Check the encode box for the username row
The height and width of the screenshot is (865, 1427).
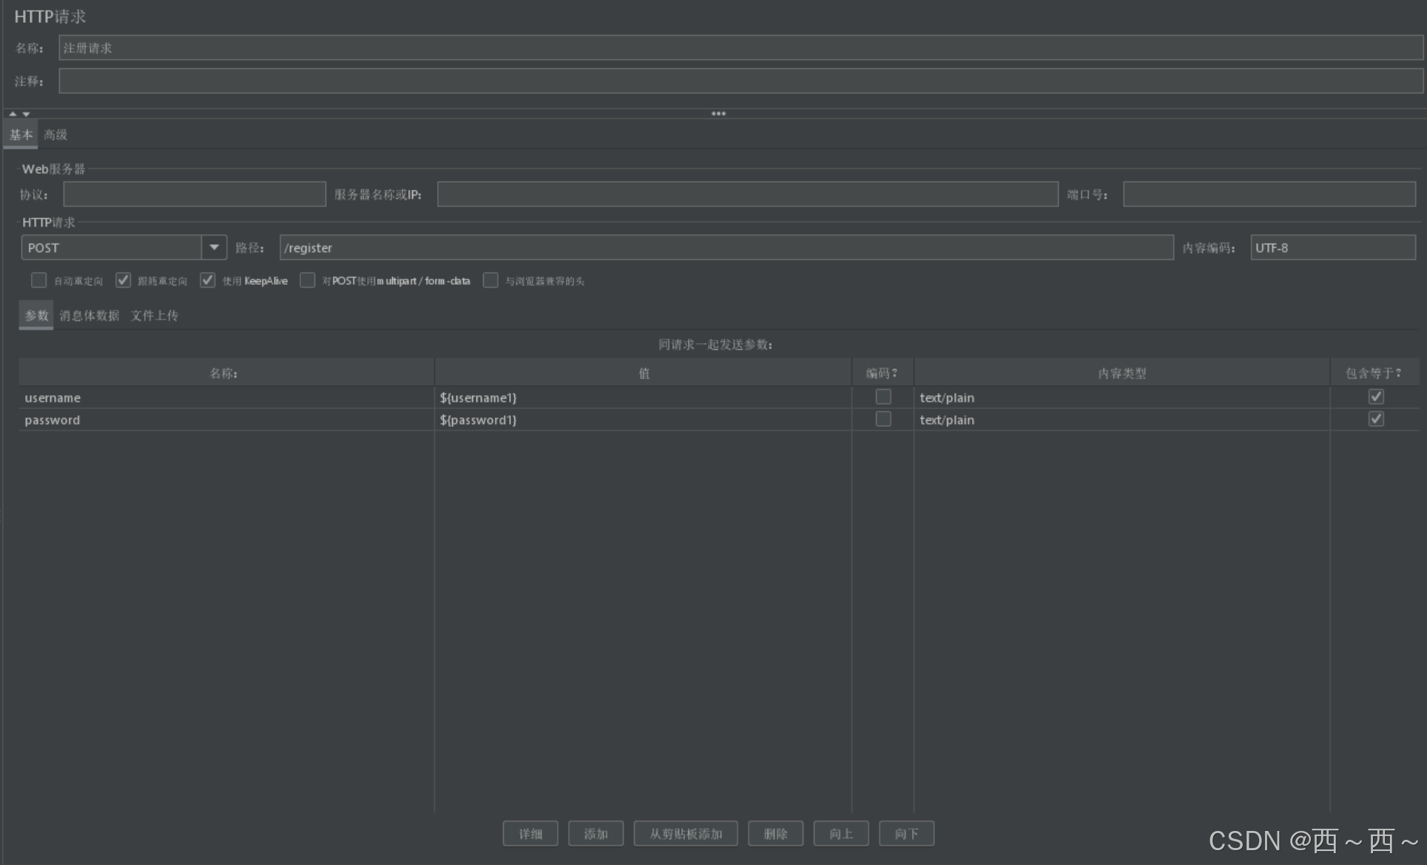coord(883,397)
